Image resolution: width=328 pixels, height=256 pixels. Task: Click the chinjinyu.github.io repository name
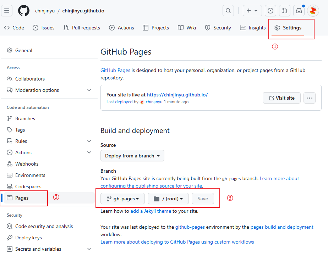(83, 11)
